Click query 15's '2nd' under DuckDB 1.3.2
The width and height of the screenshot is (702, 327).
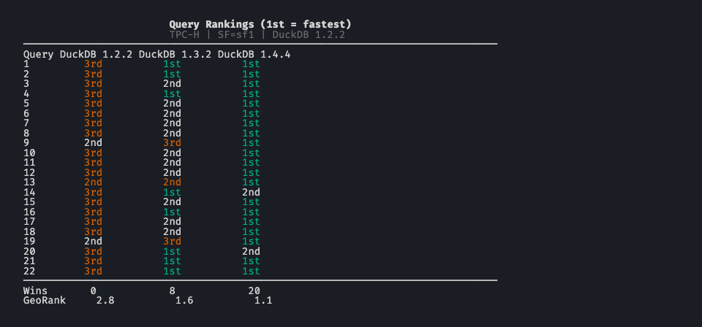(x=172, y=202)
